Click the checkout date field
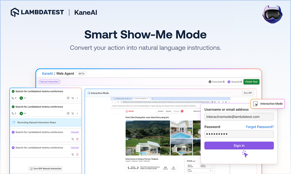 [206, 166]
